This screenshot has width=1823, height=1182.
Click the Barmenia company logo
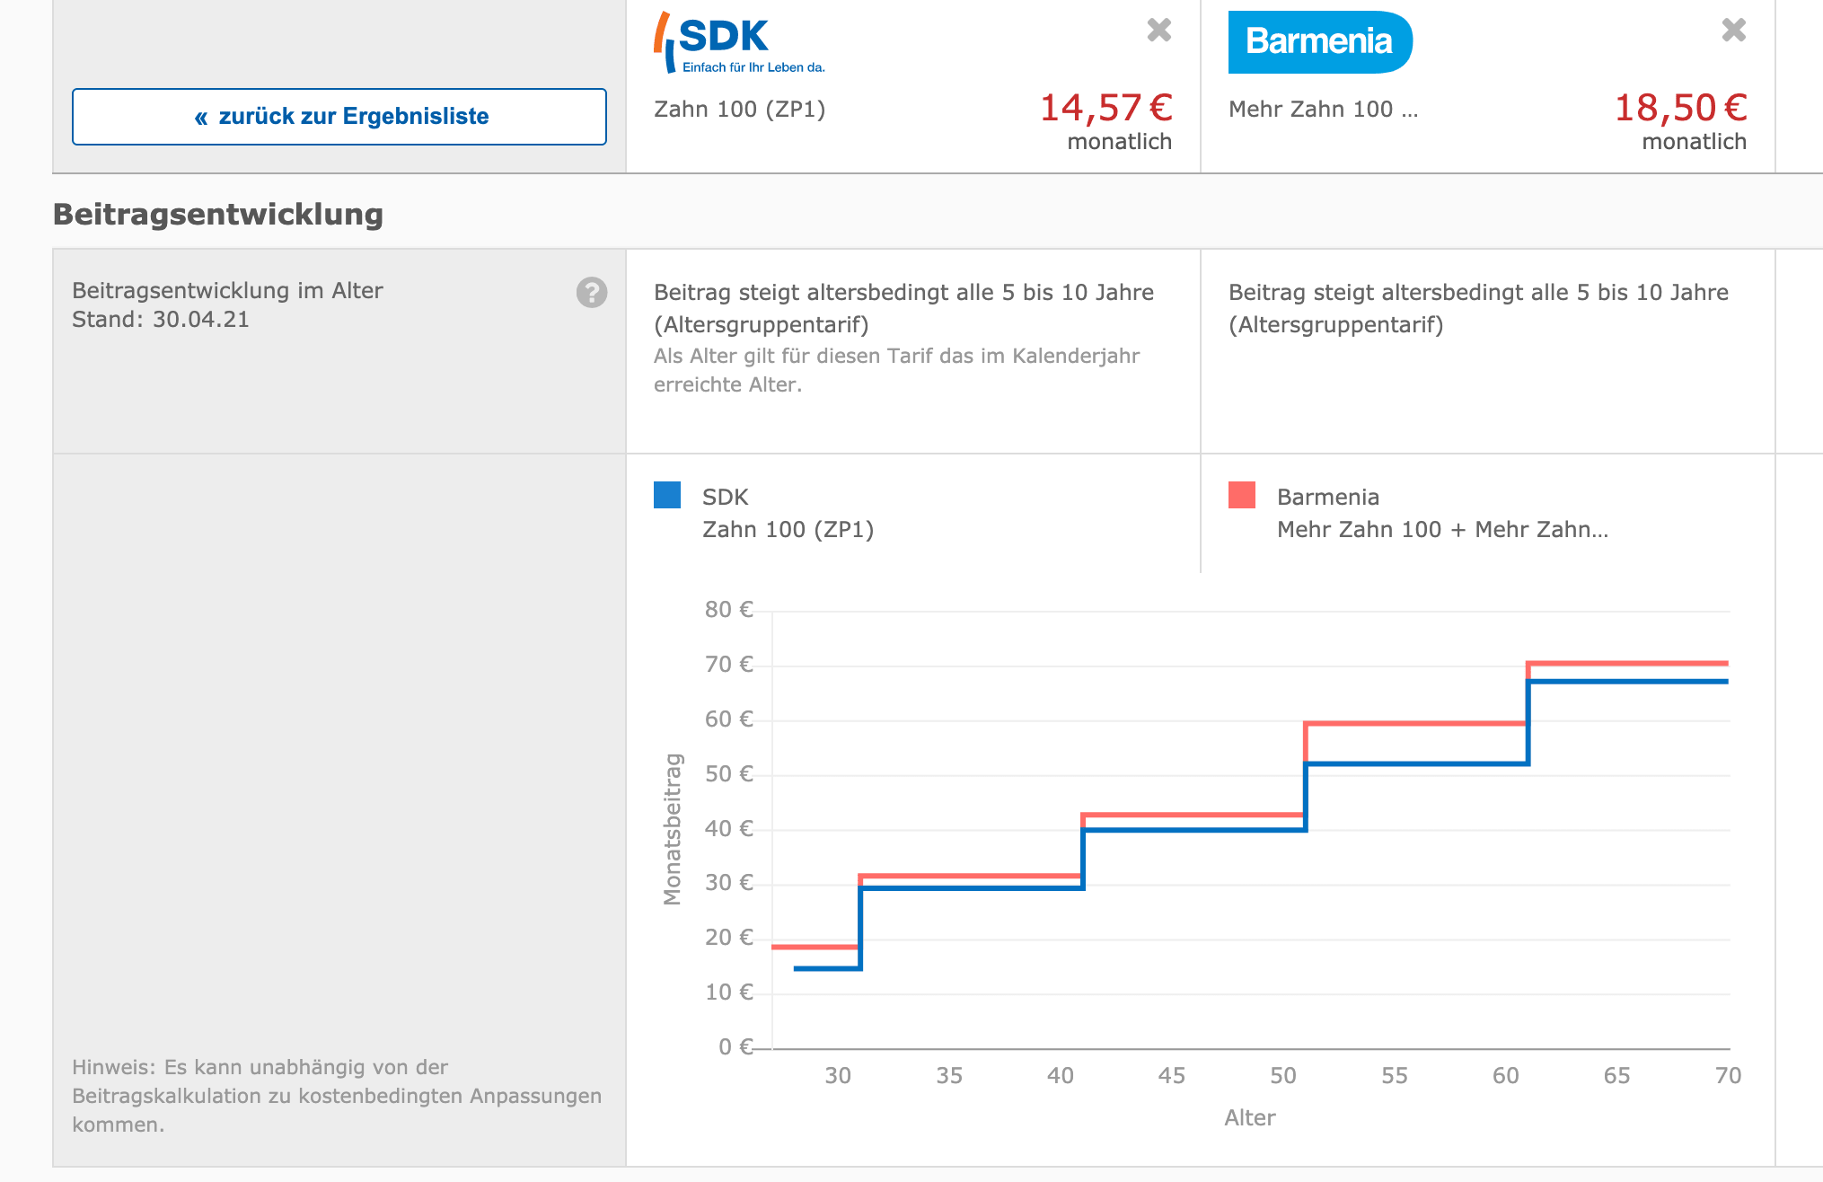click(x=1319, y=42)
